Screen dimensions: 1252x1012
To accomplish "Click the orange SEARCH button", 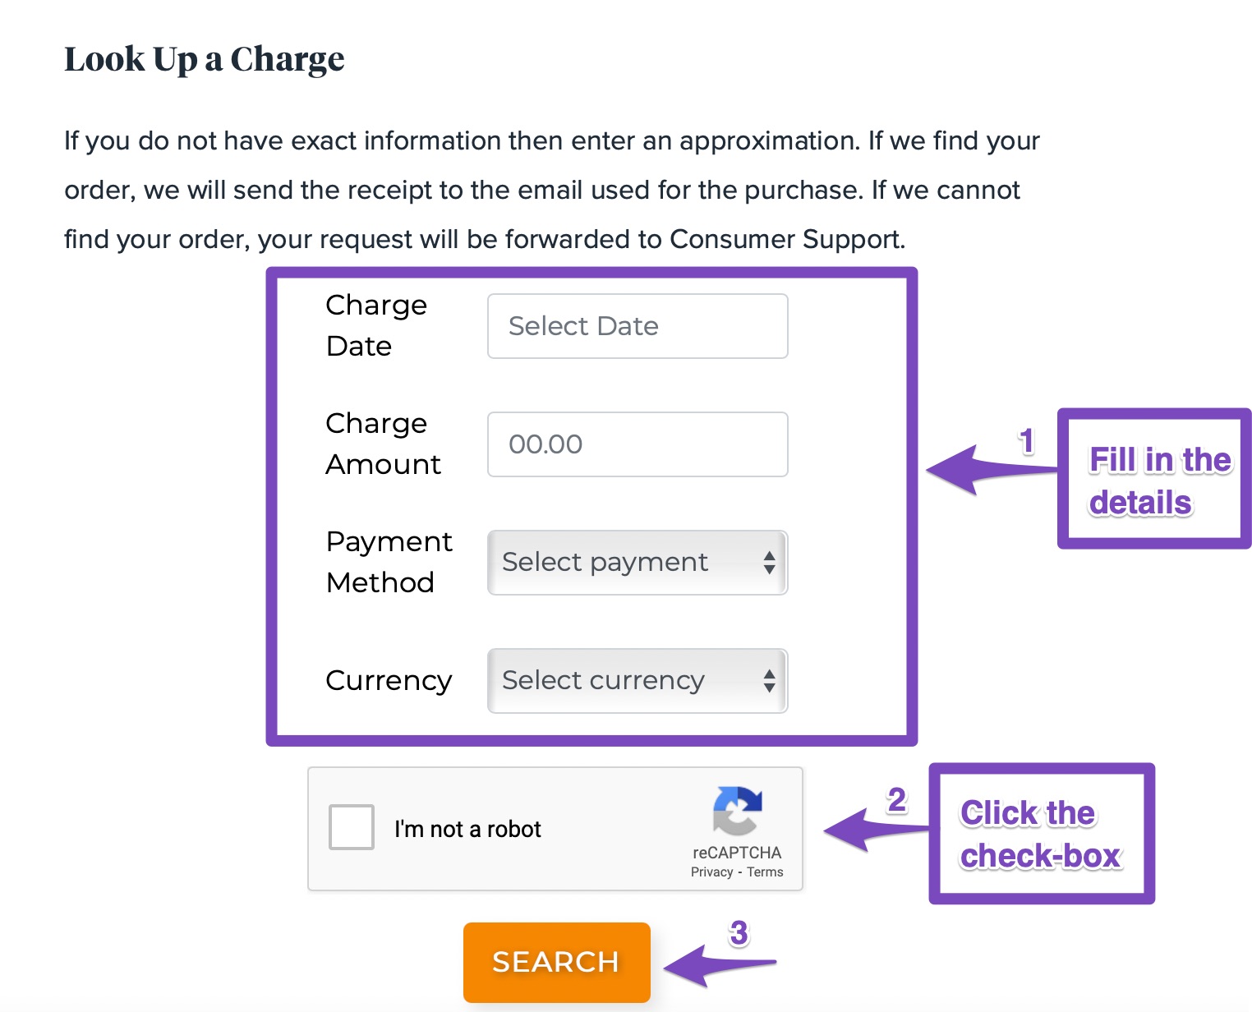I will [557, 962].
